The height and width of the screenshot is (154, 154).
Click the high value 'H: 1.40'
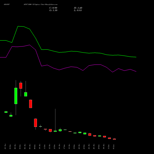click(x=78, y=8)
